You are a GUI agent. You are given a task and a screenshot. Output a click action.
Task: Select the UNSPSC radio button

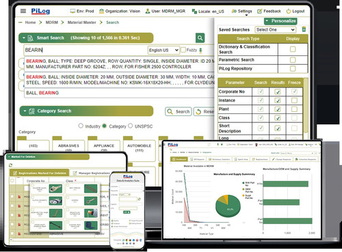(130, 126)
